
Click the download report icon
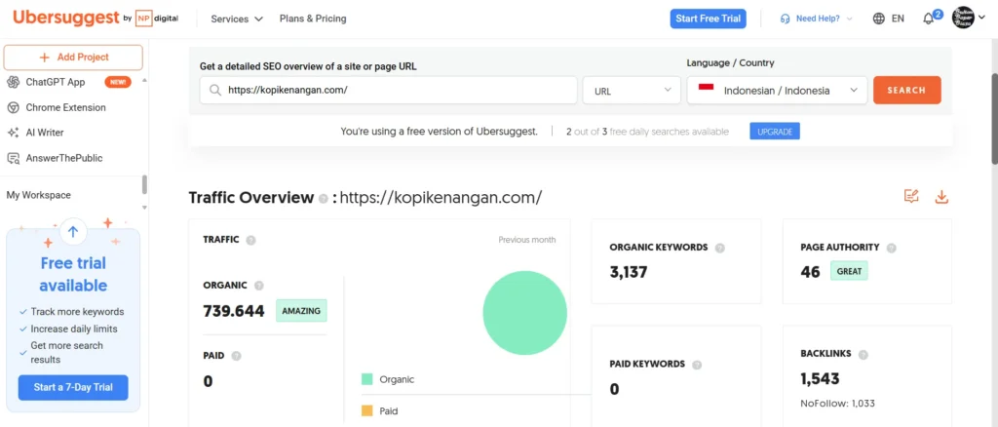pyautogui.click(x=941, y=197)
